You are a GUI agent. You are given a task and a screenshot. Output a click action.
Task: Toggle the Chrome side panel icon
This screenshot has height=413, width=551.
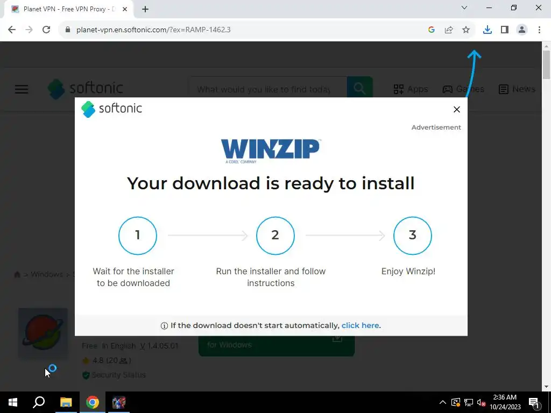coord(505,30)
